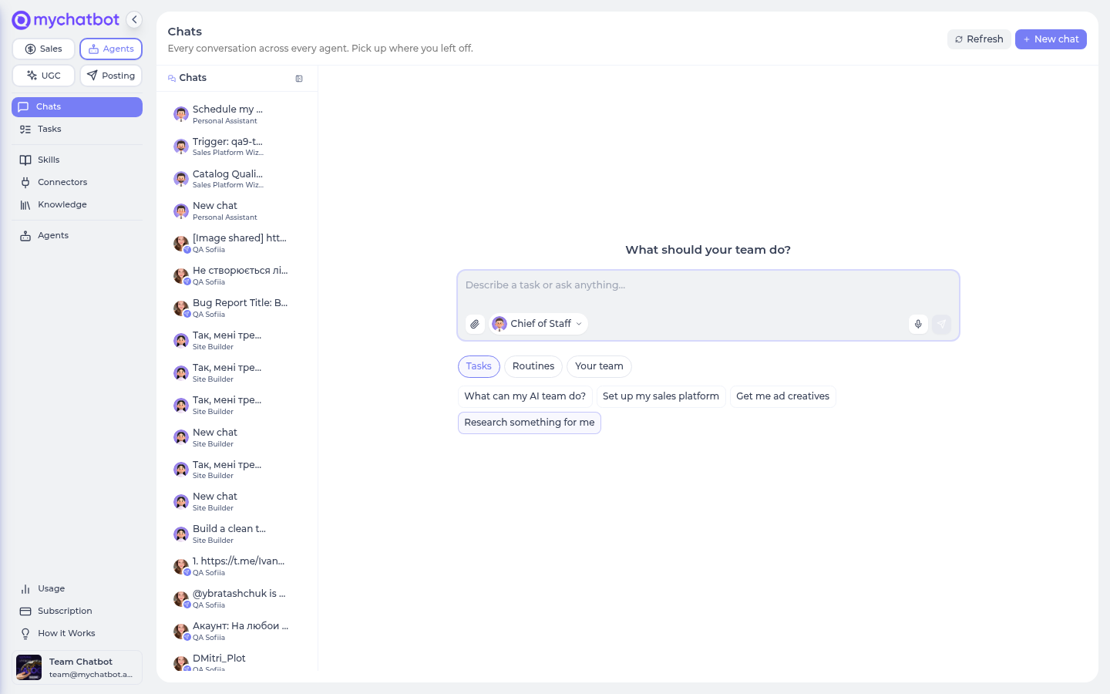Start a New chat

click(1051, 39)
